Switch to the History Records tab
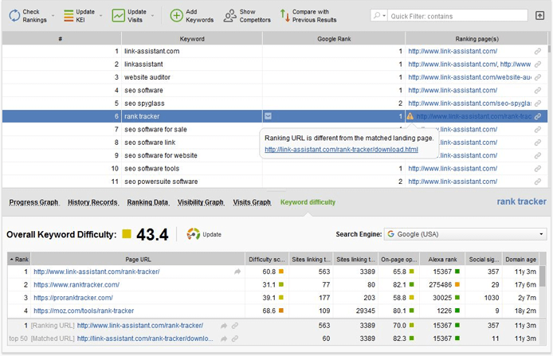Image resolution: width=553 pixels, height=356 pixels. 93,202
